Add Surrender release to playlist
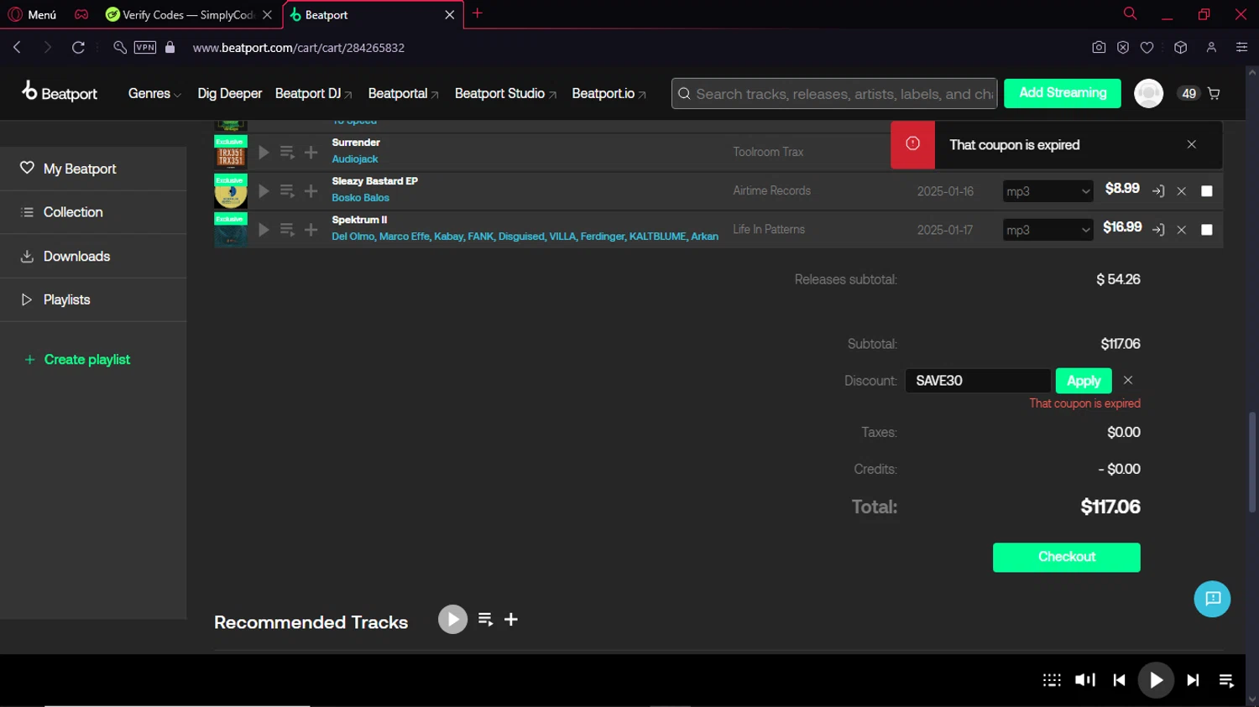Screen dimensions: 1259x707 tap(311, 153)
